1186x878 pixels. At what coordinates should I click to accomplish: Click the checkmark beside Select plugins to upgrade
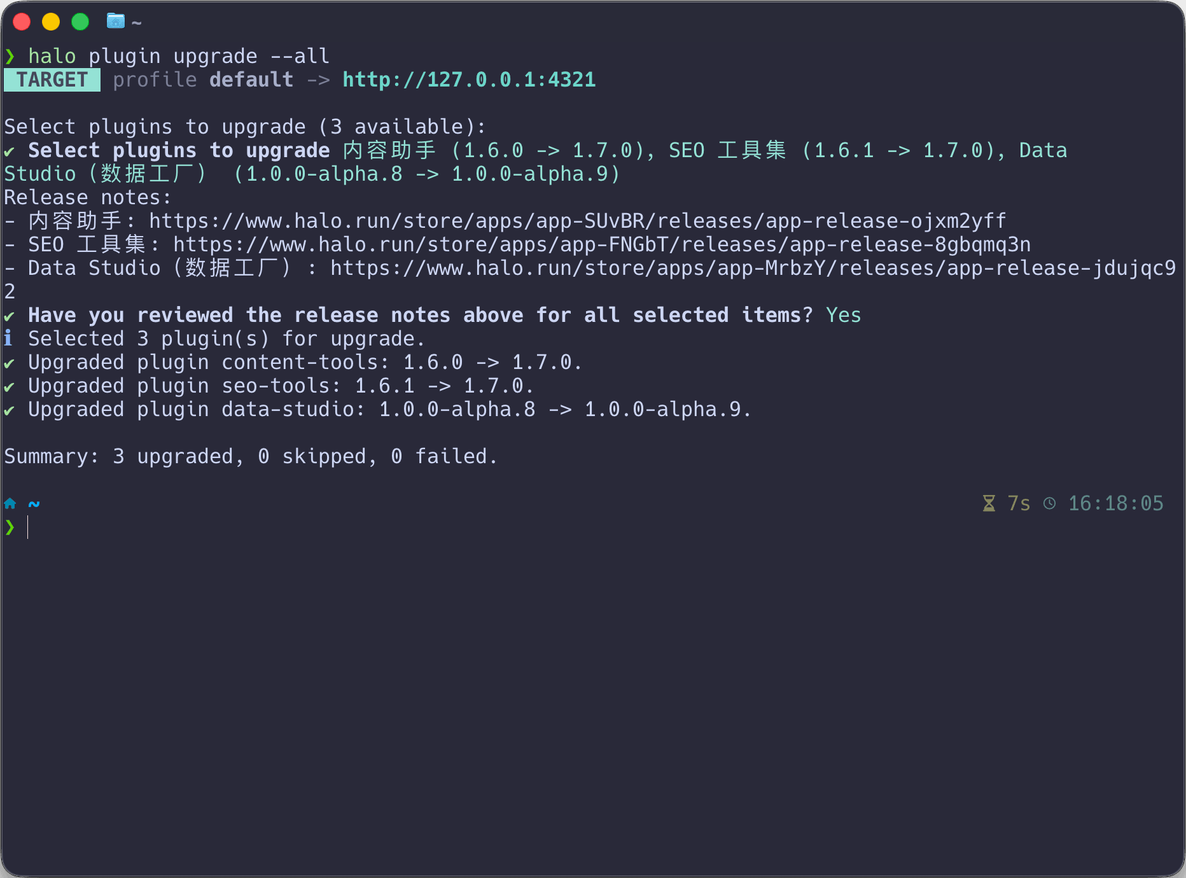9,151
